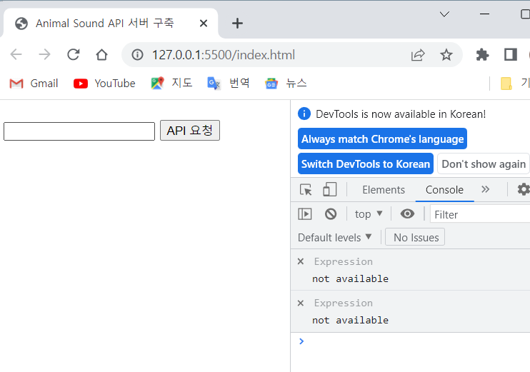Open the top context dropdown

tap(369, 214)
